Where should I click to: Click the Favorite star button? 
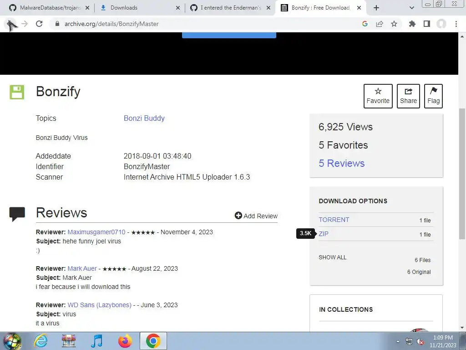point(378,96)
